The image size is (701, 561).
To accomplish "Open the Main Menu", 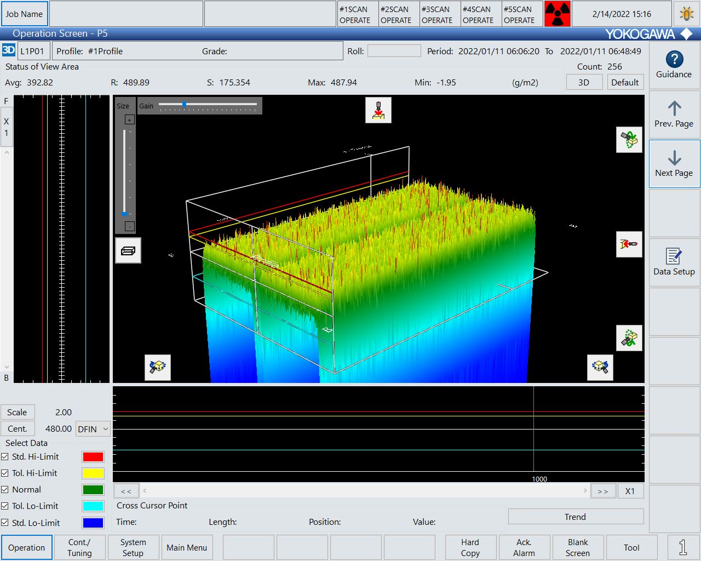I will point(187,547).
